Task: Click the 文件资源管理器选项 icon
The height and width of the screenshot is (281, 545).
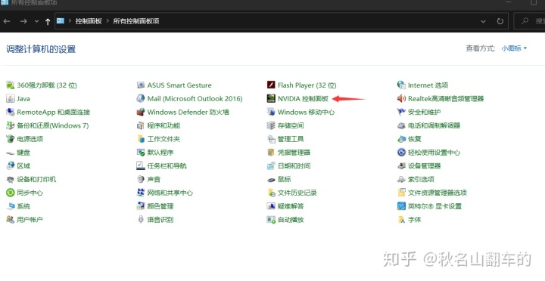Action: pos(401,193)
